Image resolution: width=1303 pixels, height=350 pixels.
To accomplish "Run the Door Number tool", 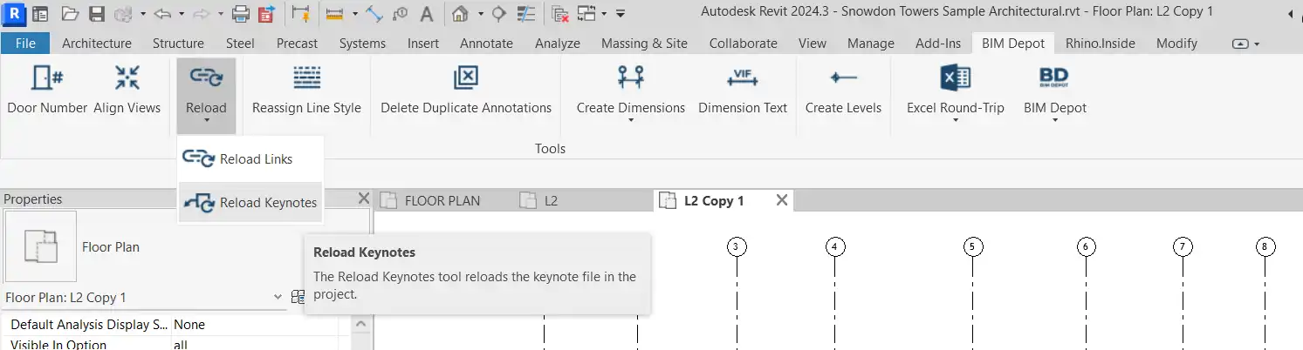I will coord(47,91).
